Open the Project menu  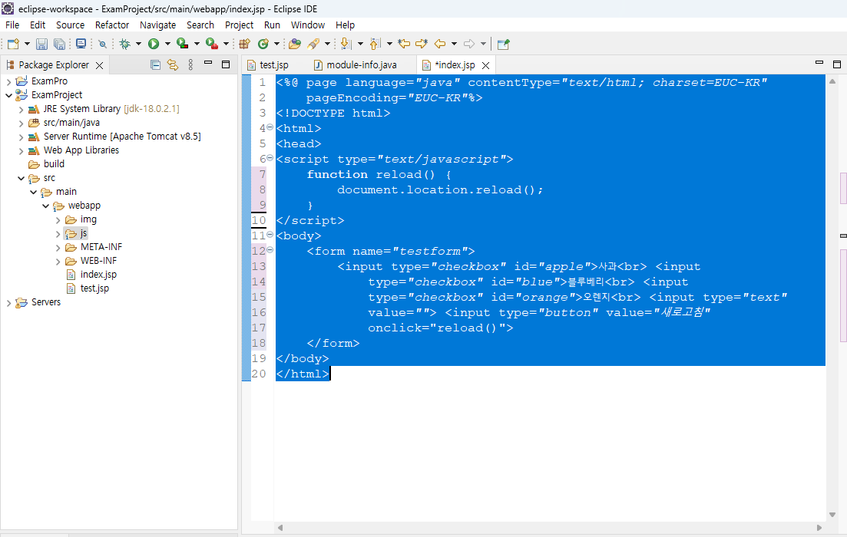pyautogui.click(x=239, y=25)
